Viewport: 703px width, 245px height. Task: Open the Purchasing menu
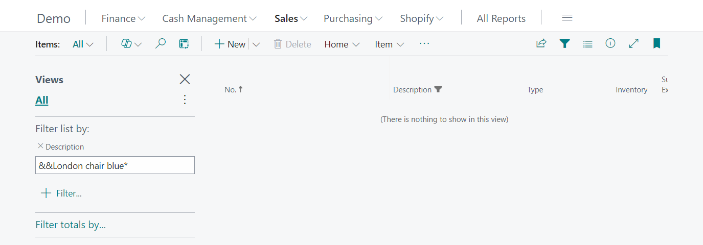coord(353,18)
